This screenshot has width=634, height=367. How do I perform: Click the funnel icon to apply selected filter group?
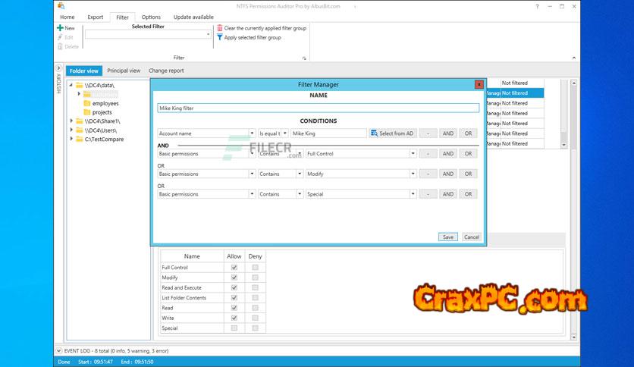[220, 37]
